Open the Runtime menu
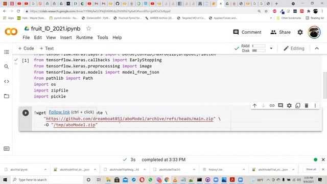The width and height of the screenshot is (327, 184). point(84,37)
